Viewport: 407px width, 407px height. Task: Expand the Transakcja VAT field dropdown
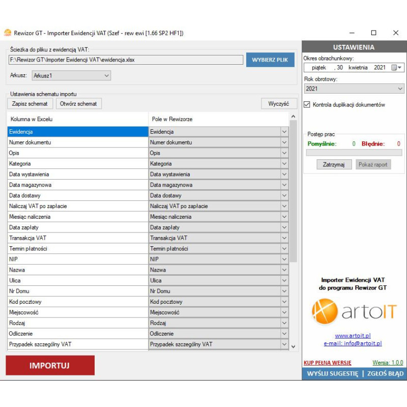click(x=284, y=238)
